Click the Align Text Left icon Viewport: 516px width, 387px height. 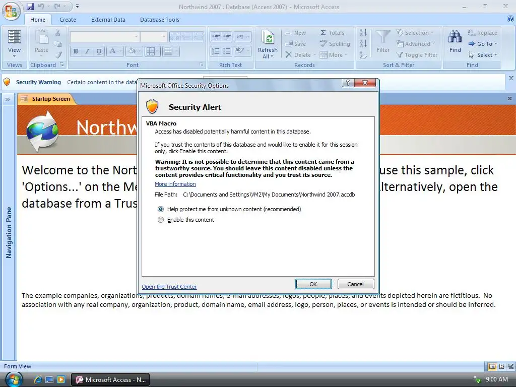click(x=175, y=36)
